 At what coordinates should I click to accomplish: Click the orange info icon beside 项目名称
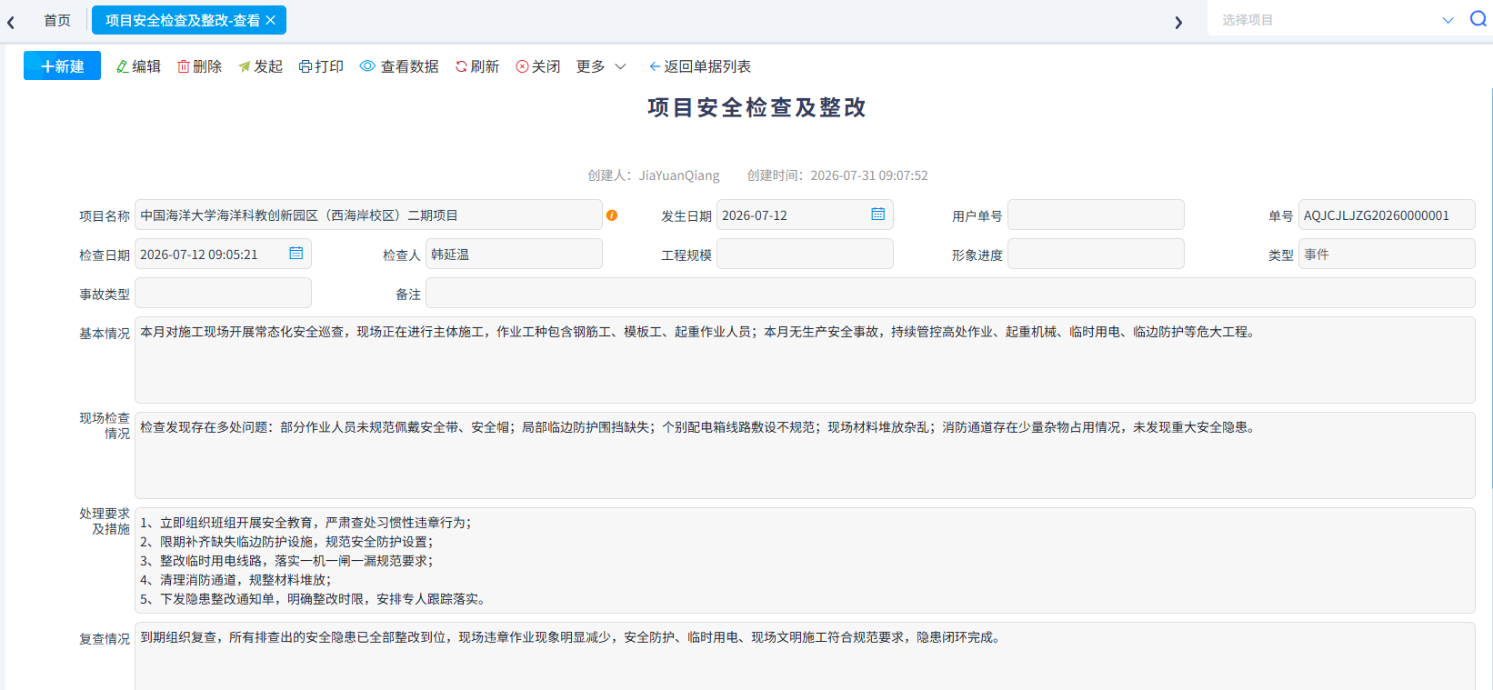tap(612, 215)
